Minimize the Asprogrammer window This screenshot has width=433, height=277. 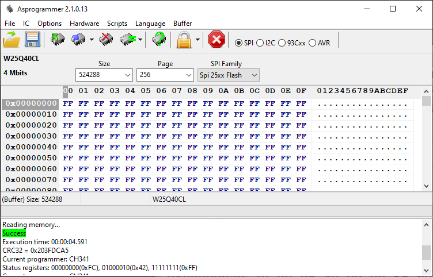tap(367, 9)
